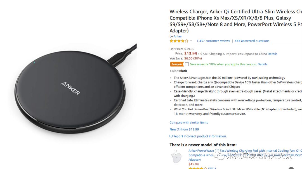Click the report speech bubble icon
The image size is (302, 169).
point(171,136)
